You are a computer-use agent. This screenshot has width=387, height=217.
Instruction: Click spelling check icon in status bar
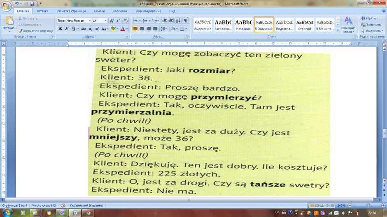point(63,205)
